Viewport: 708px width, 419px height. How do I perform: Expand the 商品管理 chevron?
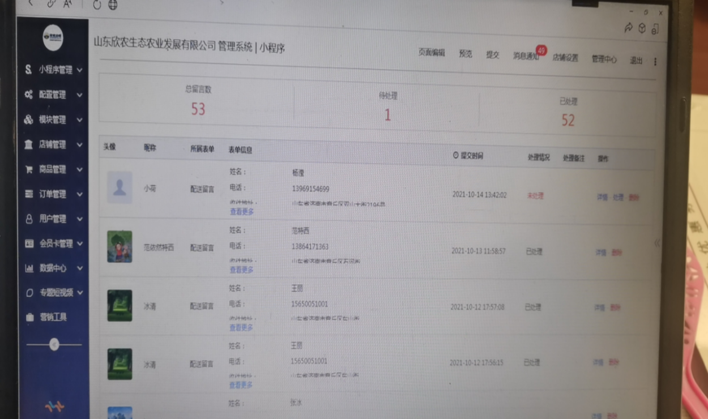[79, 169]
